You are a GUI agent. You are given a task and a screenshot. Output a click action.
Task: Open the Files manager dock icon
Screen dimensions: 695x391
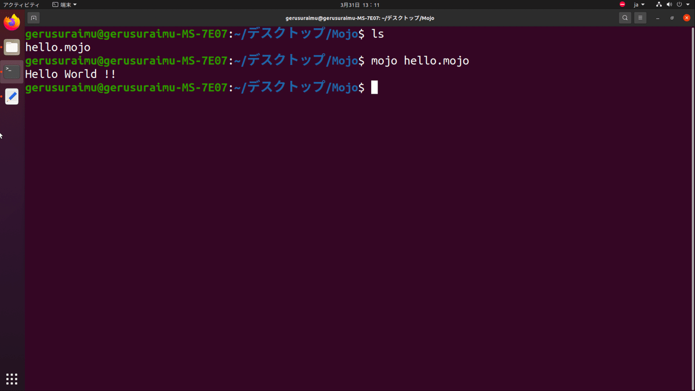pyautogui.click(x=12, y=47)
